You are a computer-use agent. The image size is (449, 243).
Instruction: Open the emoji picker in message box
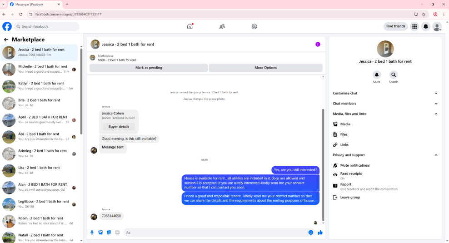311,233
